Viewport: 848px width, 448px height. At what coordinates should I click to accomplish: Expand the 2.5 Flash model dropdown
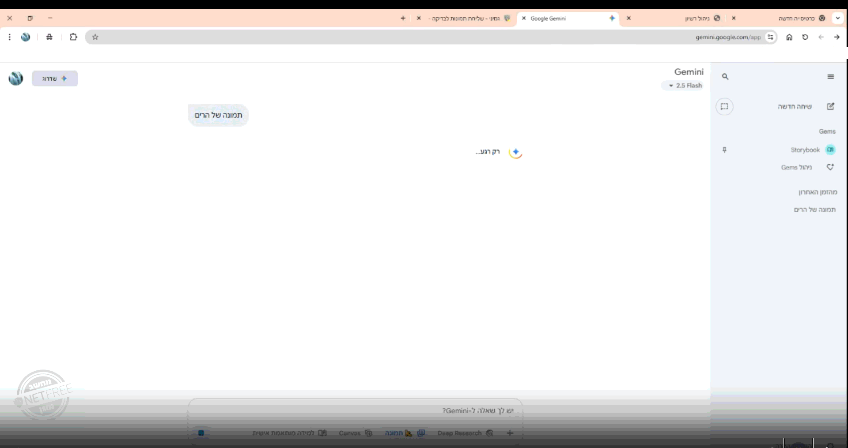[x=685, y=86]
